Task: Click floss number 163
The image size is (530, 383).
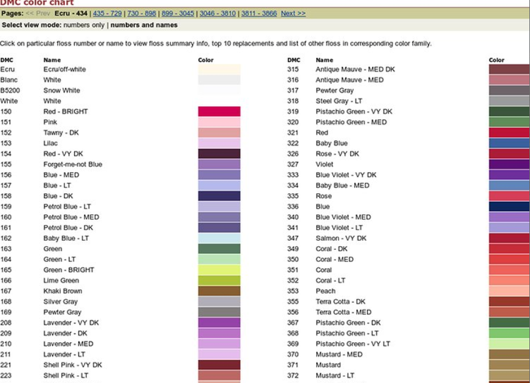Action: click(x=5, y=249)
